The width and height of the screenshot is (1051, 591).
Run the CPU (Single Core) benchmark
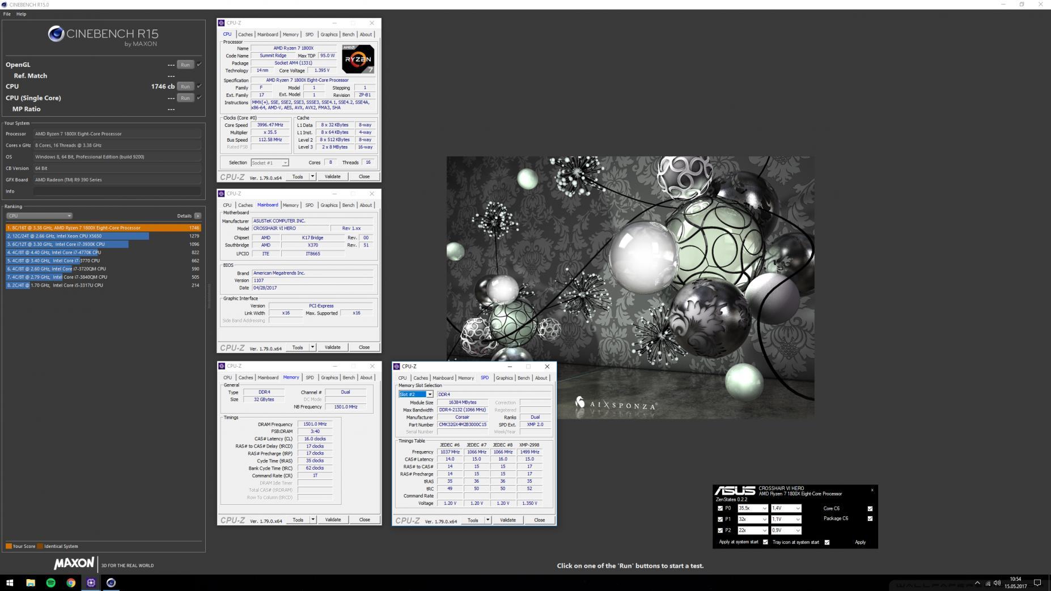(185, 97)
